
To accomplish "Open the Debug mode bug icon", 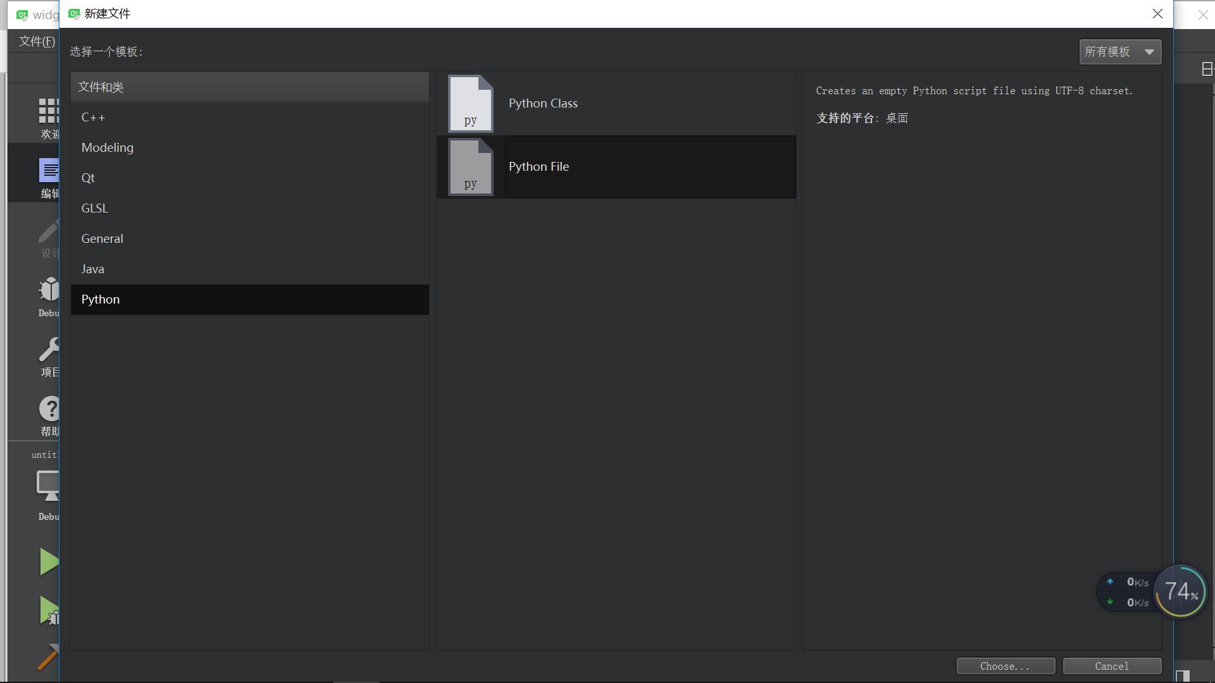I will pyautogui.click(x=48, y=290).
